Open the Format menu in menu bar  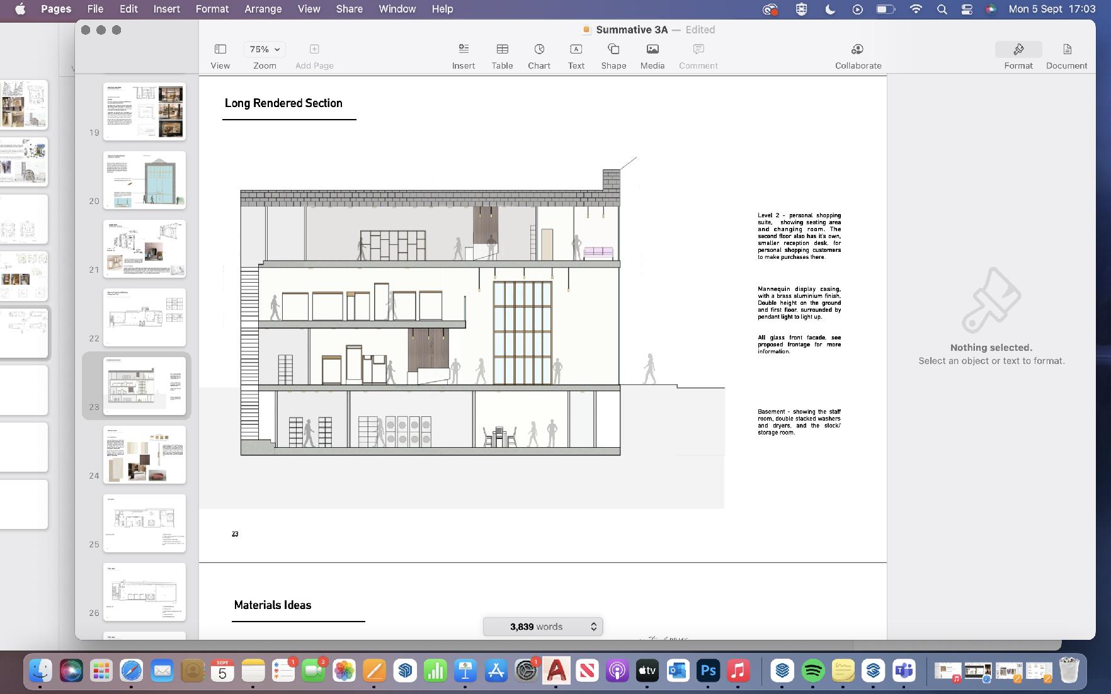tap(212, 9)
